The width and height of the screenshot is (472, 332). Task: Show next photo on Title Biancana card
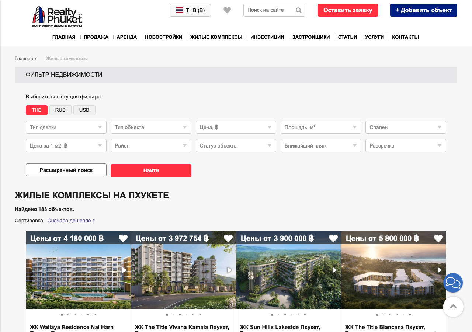[440, 270]
